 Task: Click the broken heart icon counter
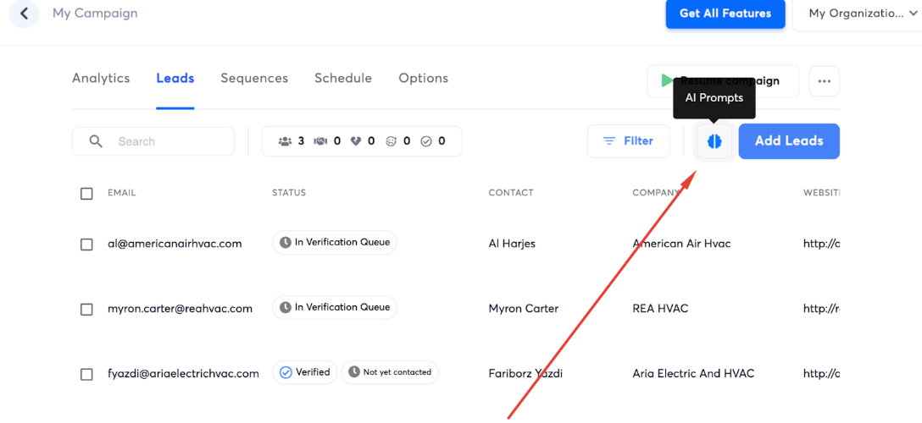[355, 141]
